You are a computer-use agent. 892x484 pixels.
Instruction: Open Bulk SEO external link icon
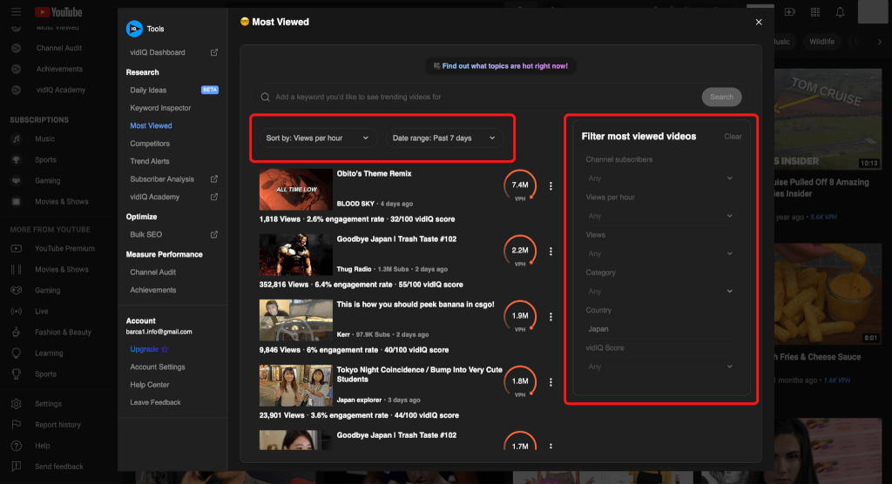point(214,235)
